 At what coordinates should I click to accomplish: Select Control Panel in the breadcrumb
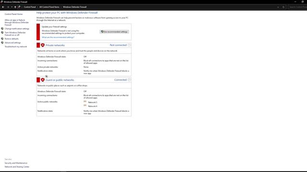point(30,7)
